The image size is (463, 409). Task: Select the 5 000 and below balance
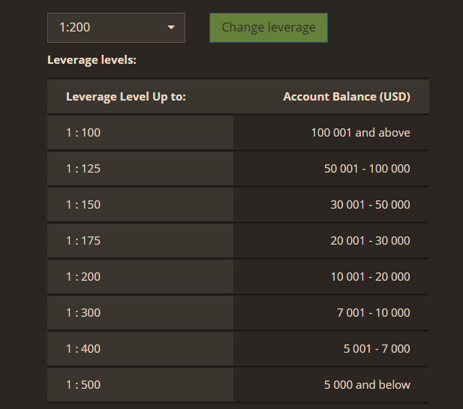367,385
